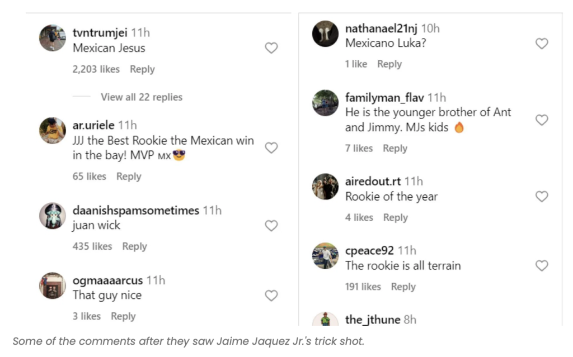View 2,203 likes on Mexican Jesus comment

click(x=96, y=69)
